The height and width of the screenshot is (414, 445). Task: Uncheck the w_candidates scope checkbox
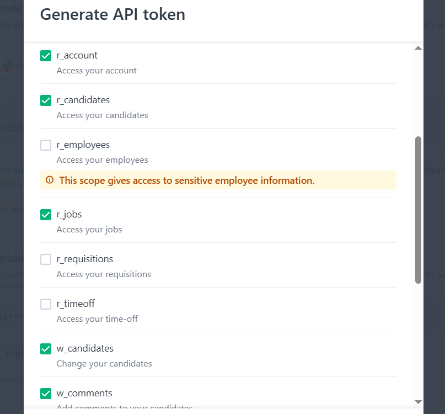pos(46,349)
